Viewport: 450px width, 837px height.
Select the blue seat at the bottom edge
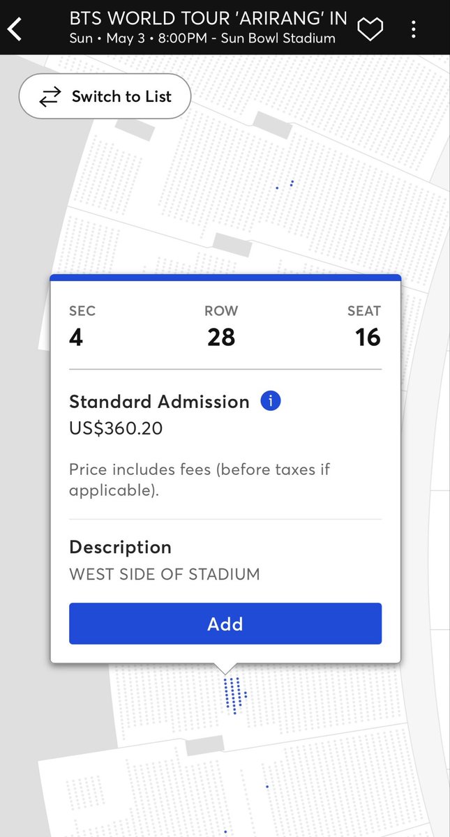[225, 831]
